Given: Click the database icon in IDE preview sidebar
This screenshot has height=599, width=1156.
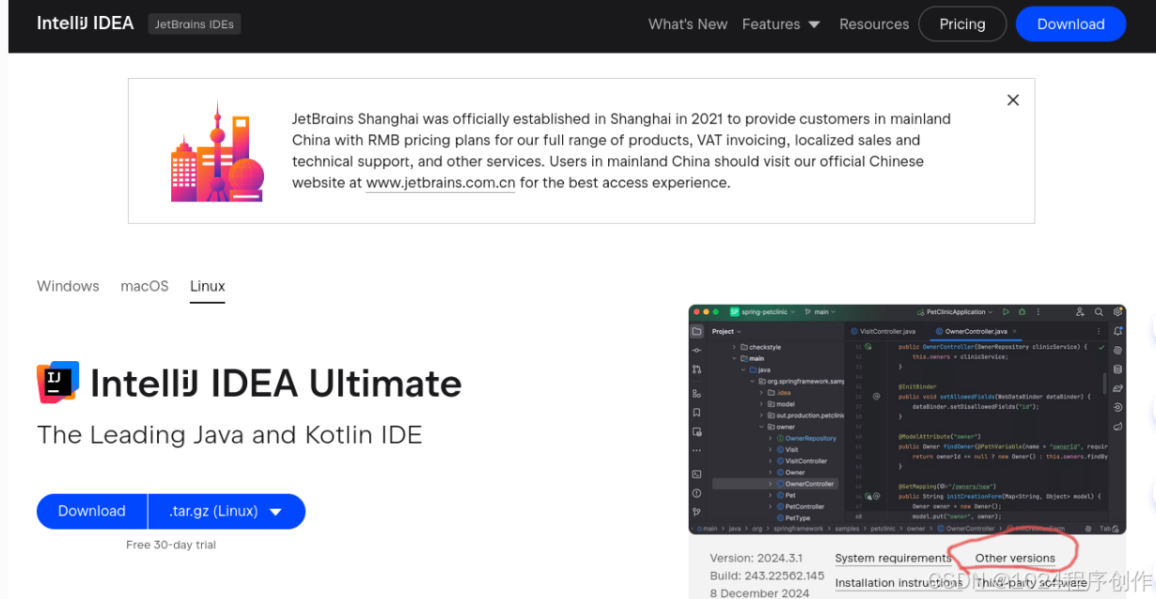Looking at the screenshot, I should tap(1117, 370).
